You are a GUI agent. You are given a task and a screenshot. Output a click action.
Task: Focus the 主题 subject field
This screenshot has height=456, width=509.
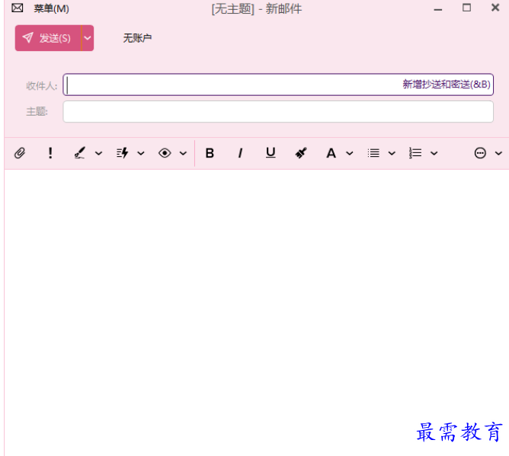coord(278,112)
